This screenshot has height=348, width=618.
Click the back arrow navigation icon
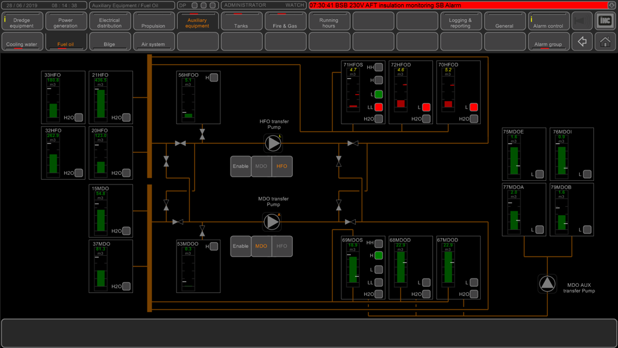pos(582,42)
